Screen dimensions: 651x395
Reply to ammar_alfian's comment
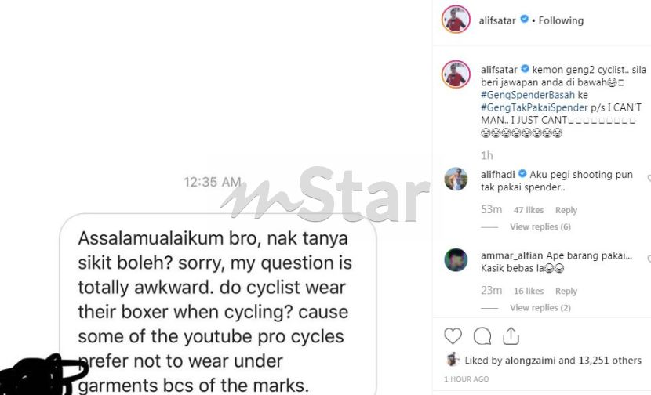click(x=566, y=292)
